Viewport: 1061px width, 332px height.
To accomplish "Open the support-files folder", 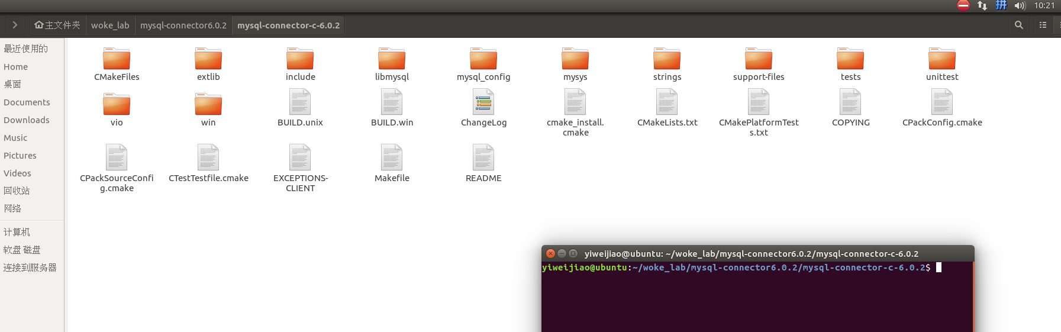I will [x=759, y=59].
